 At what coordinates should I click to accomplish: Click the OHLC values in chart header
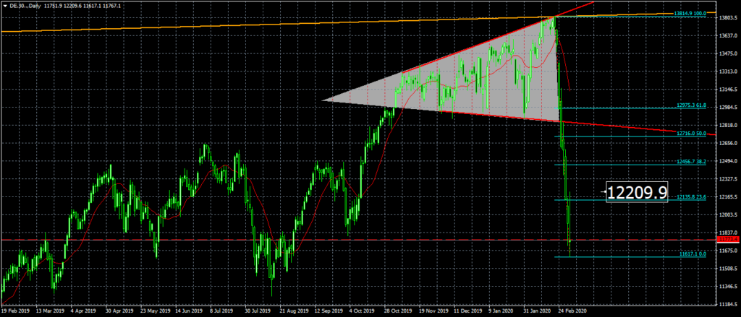(91, 5)
